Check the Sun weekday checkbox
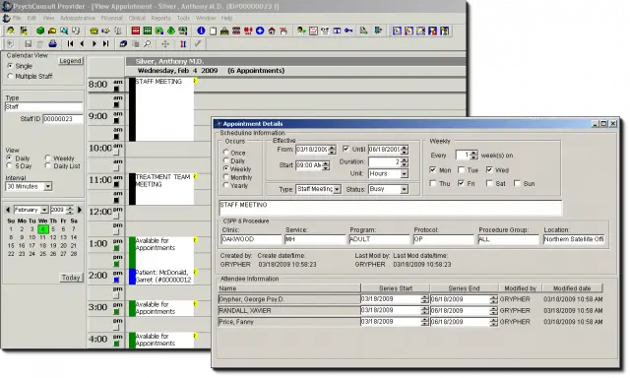The width and height of the screenshot is (630, 378). point(517,183)
